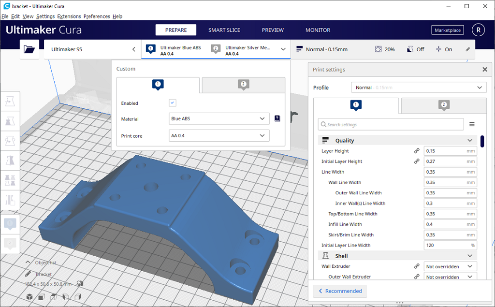Select the Move tool in left toolbar

10,102
